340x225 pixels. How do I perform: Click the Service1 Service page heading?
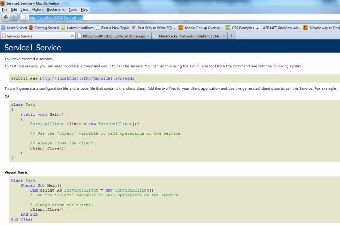click(33, 48)
